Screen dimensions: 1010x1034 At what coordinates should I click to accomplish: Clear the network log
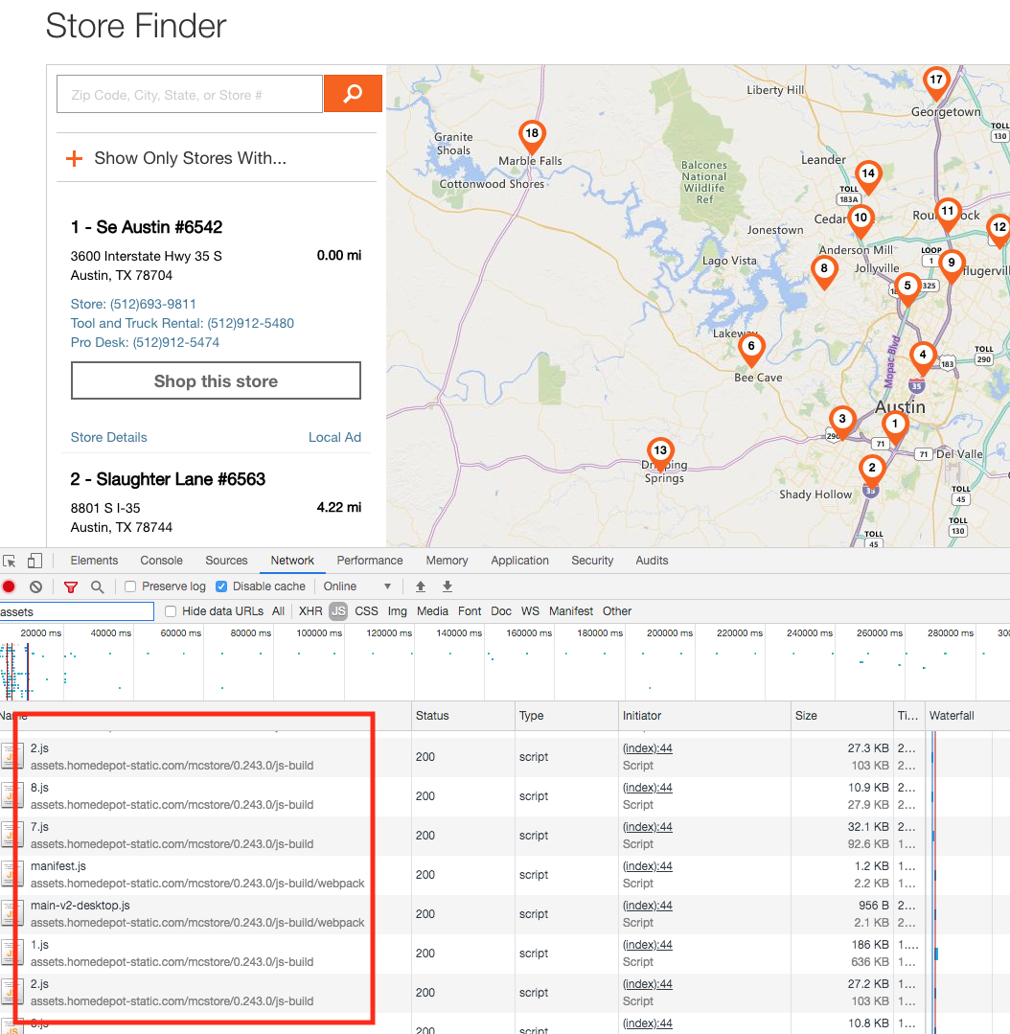(x=35, y=586)
